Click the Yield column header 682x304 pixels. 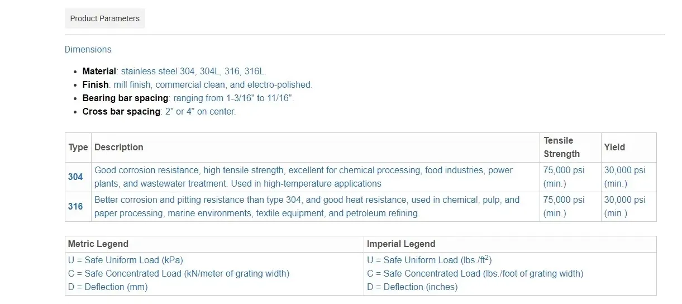pyautogui.click(x=614, y=148)
